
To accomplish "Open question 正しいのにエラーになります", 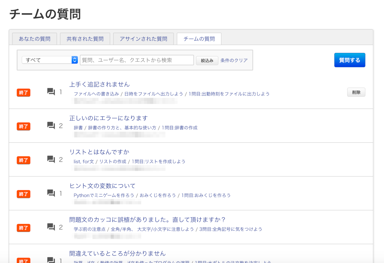I will pos(108,118).
